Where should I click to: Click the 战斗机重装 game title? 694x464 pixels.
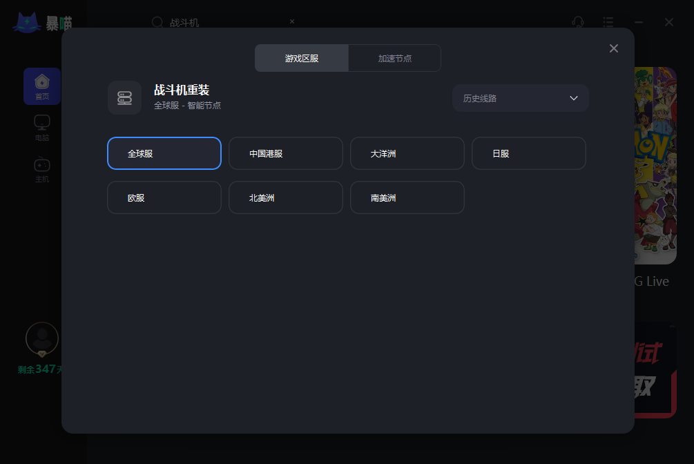point(182,90)
